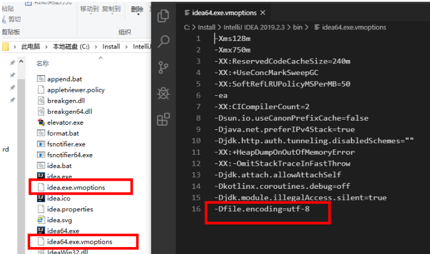Select the idea64.exe file
This screenshot has height=254, width=430.
click(63, 231)
